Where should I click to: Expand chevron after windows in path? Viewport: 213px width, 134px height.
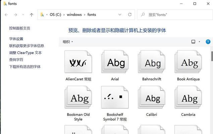(x=85, y=15)
